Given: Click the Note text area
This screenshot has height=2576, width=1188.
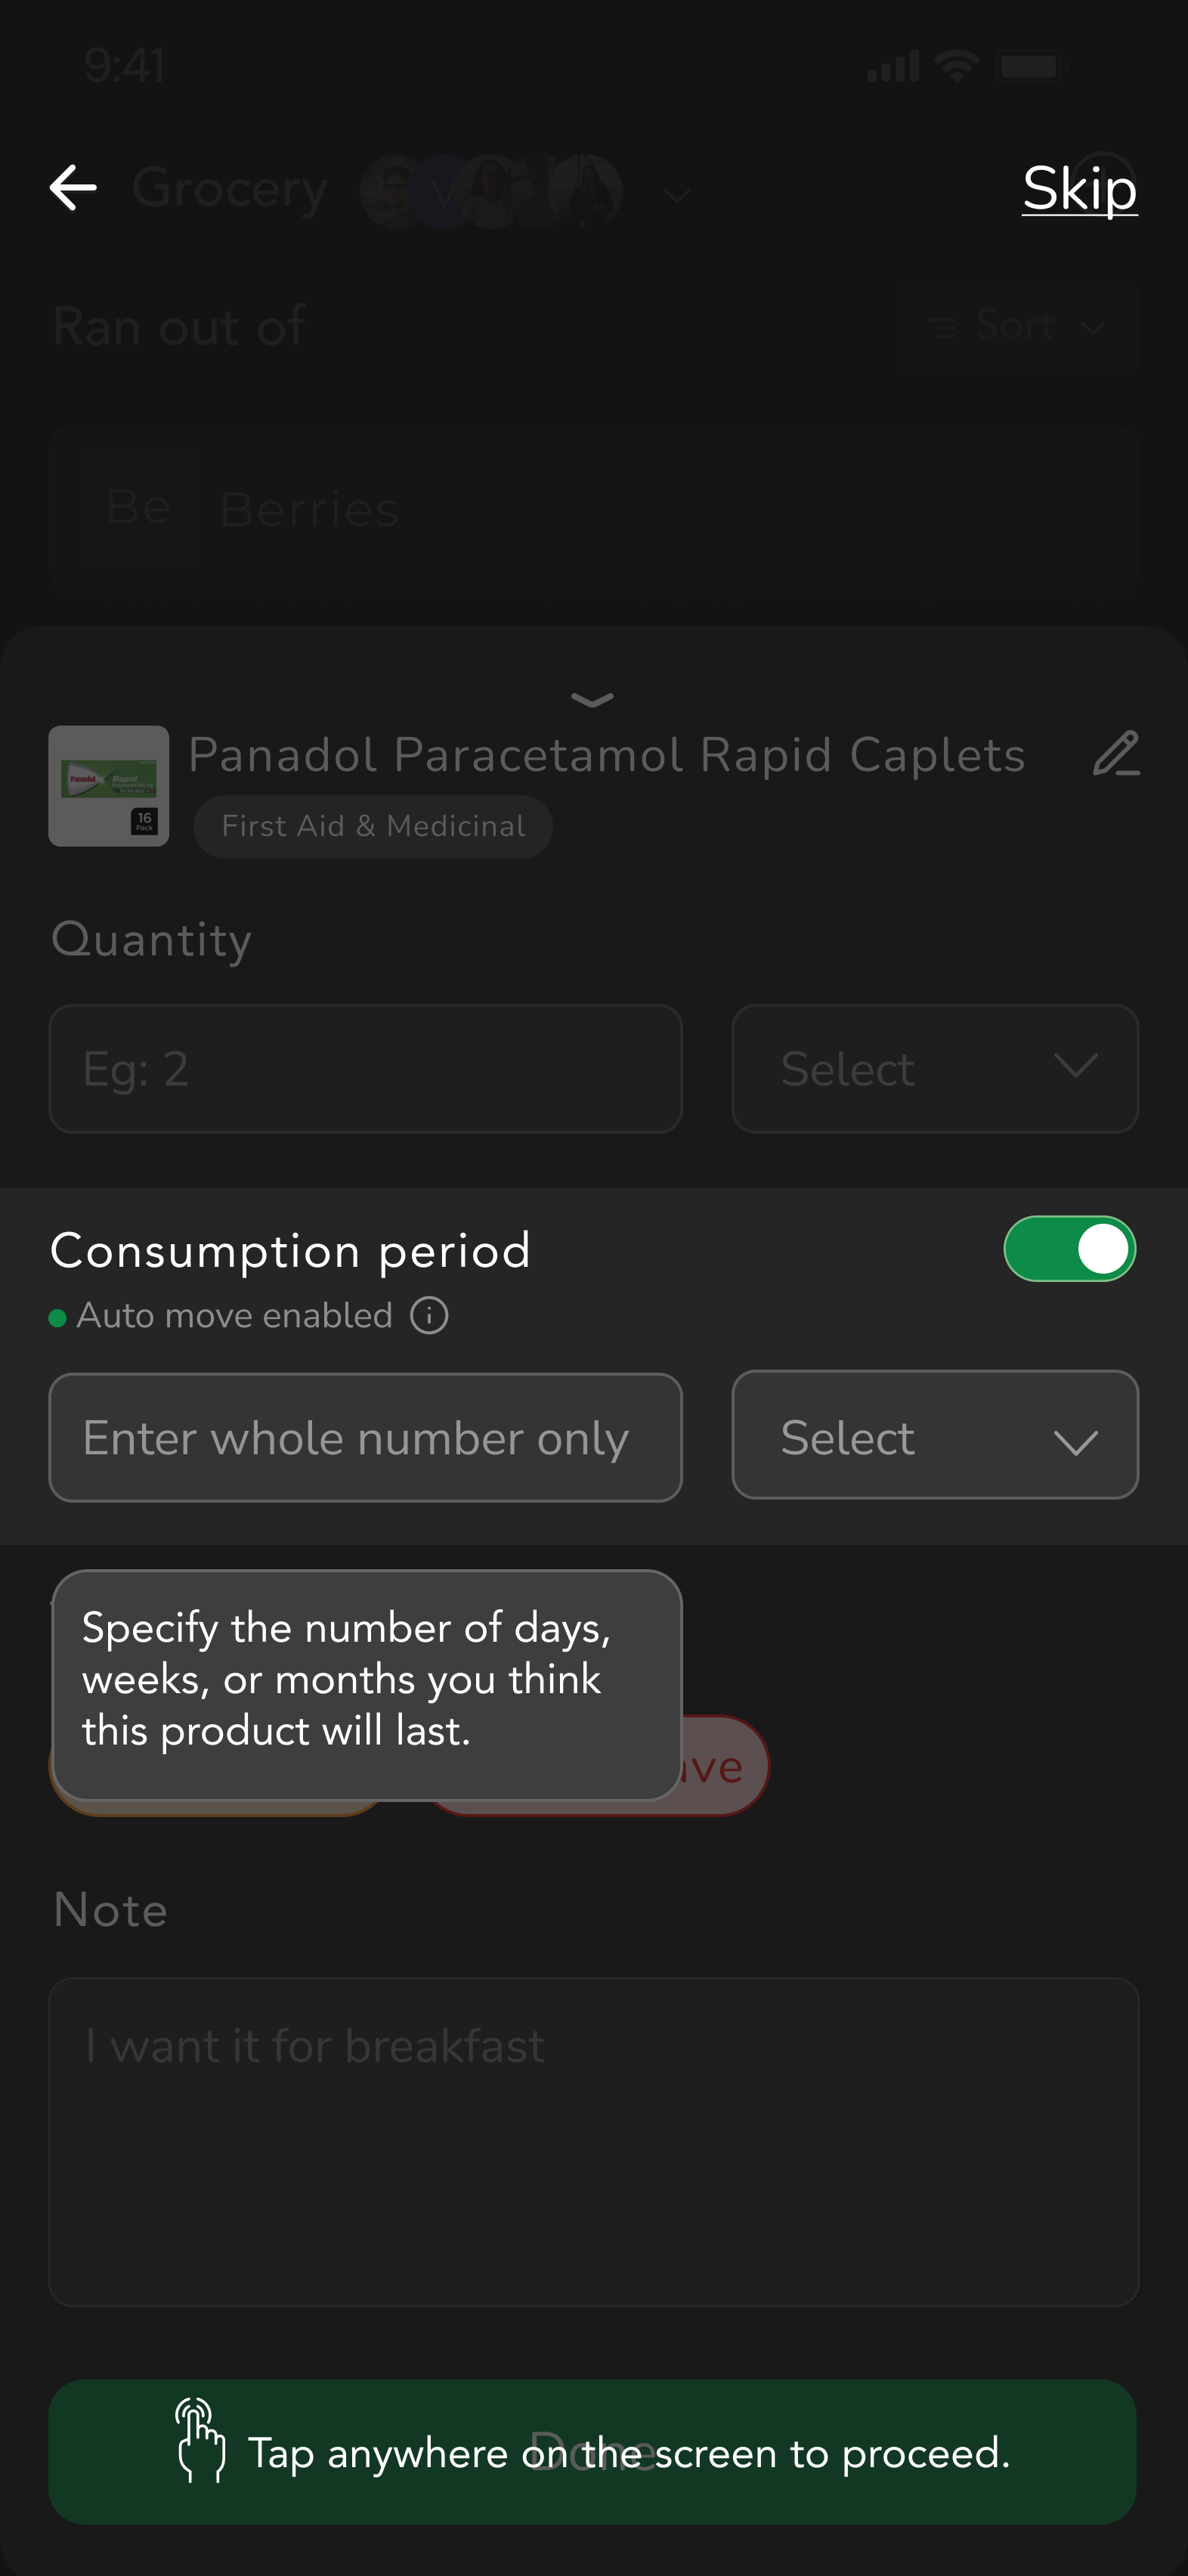Looking at the screenshot, I should coord(593,2141).
